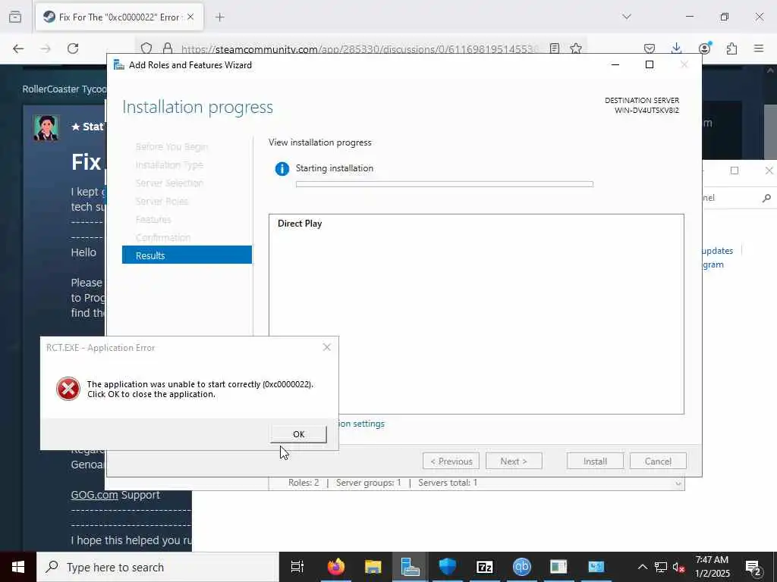Viewport: 777px width, 582px height.
Task: Click the red error icon in the dialog
Action: click(x=68, y=389)
